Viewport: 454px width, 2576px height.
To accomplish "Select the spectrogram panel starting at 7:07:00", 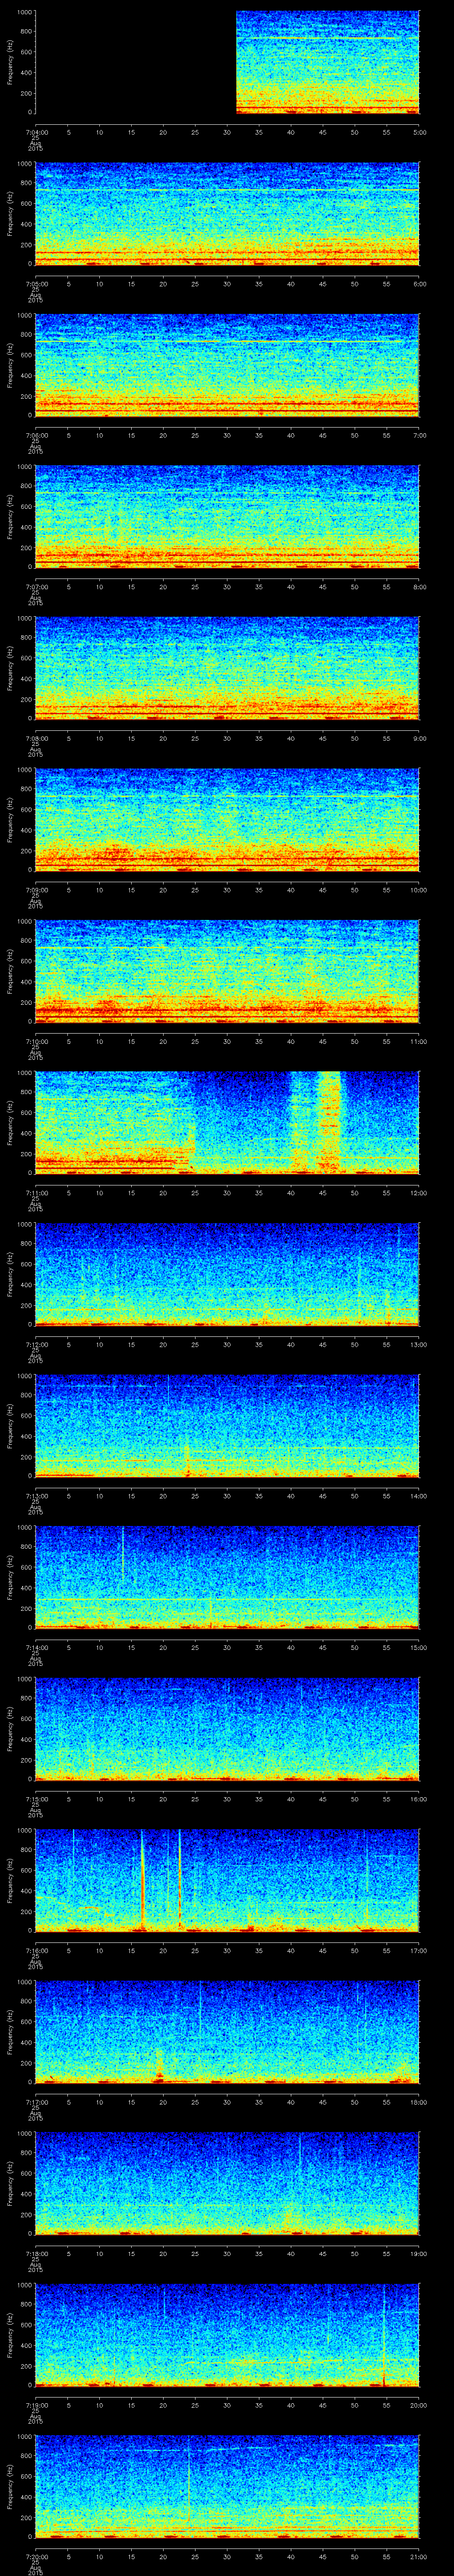I will pyautogui.click(x=227, y=517).
